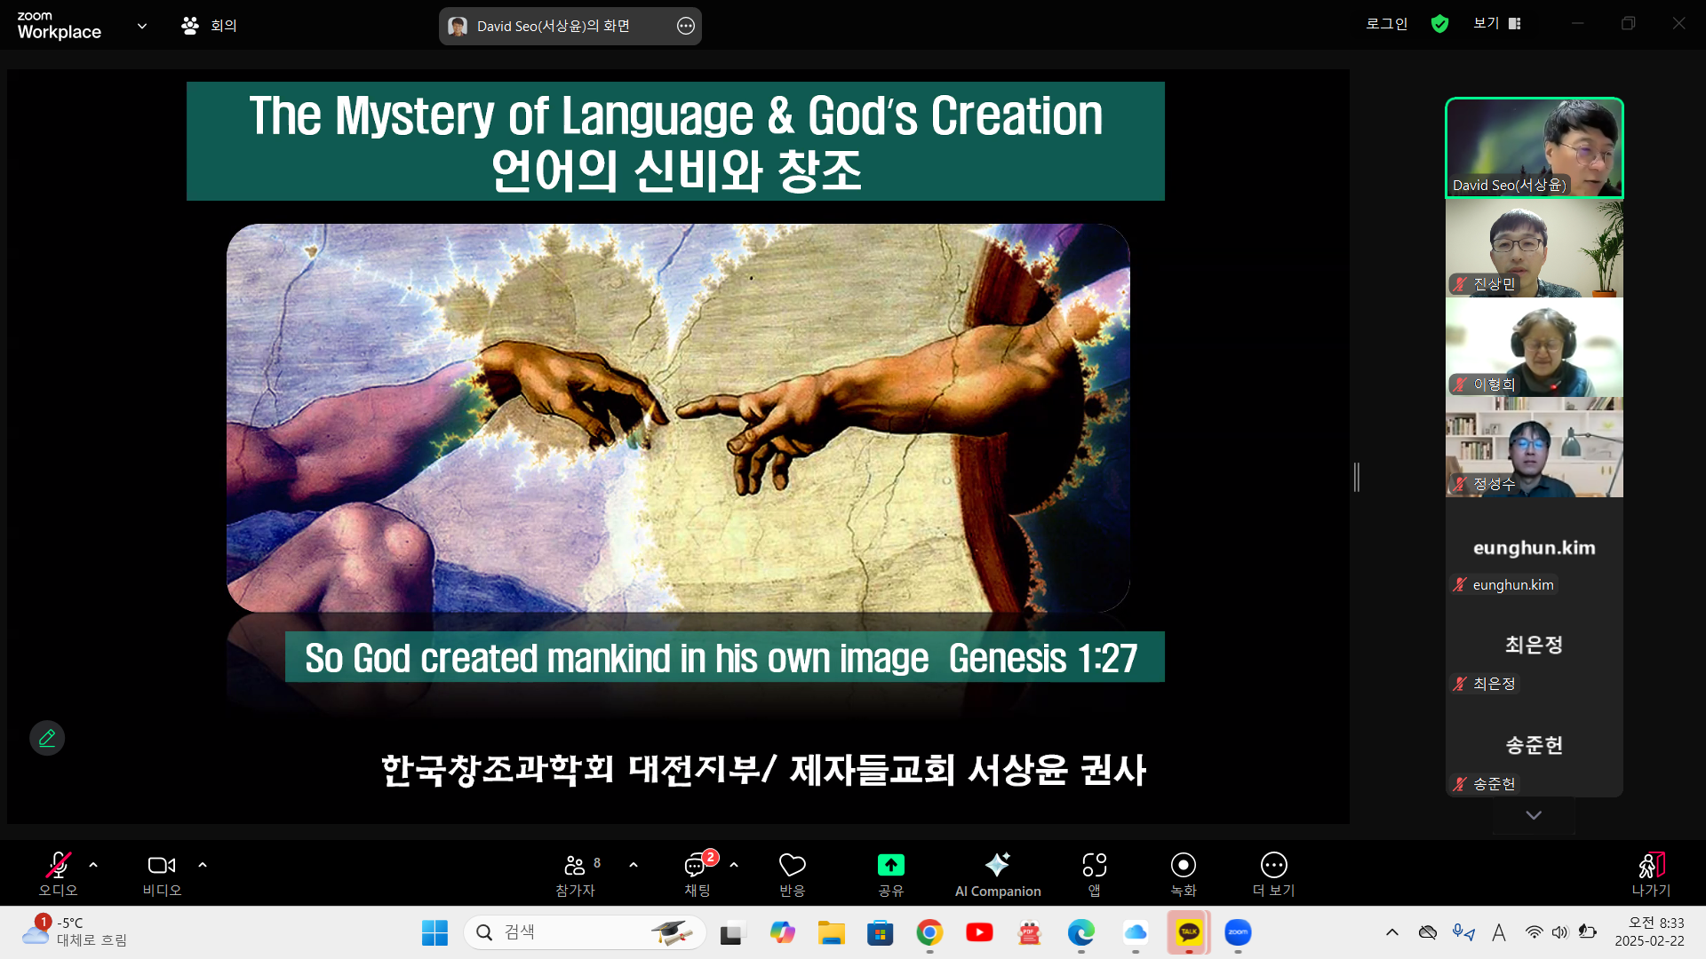Viewport: 1706px width, 959px height.
Task: Open share options ellipsis on David Seo banner
Action: (x=686, y=26)
